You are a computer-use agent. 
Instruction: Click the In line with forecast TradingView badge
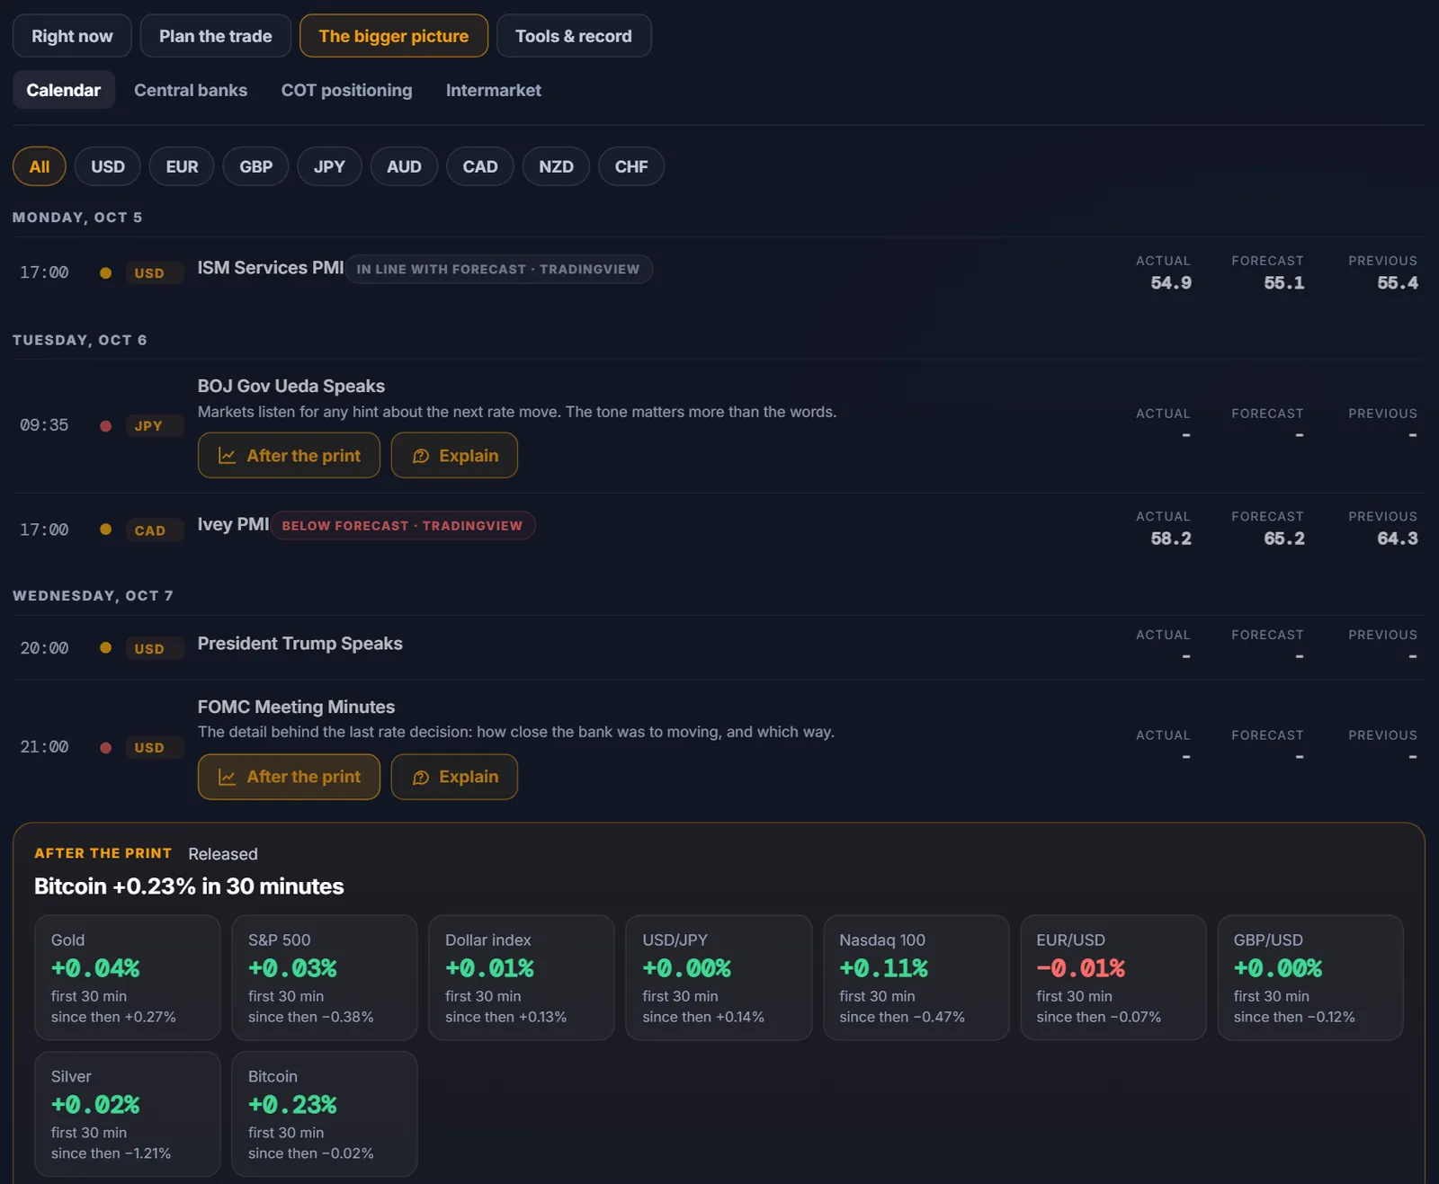pos(499,269)
